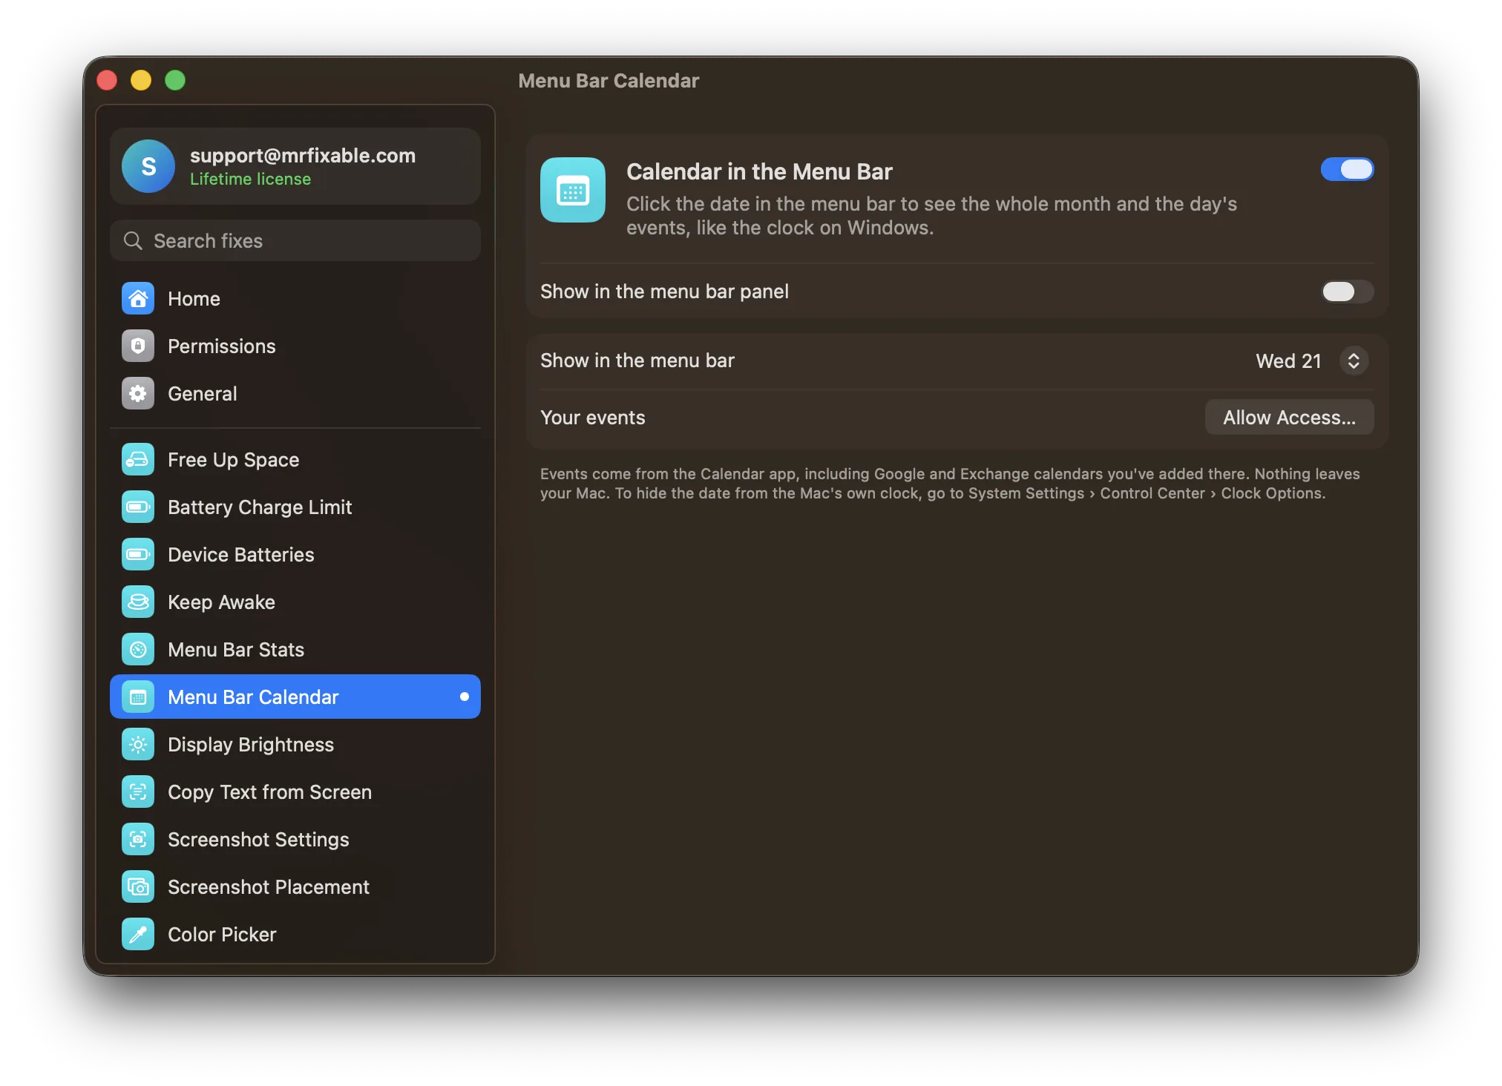The height and width of the screenshot is (1086, 1502).
Task: Click the large calendar icon in the header
Action: tap(573, 190)
